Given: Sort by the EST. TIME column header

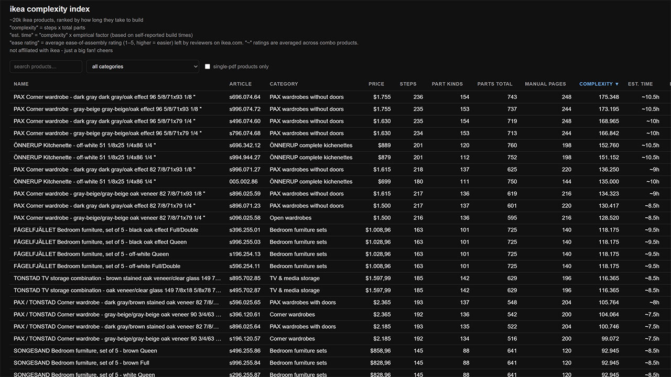Looking at the screenshot, I should [x=641, y=84].
